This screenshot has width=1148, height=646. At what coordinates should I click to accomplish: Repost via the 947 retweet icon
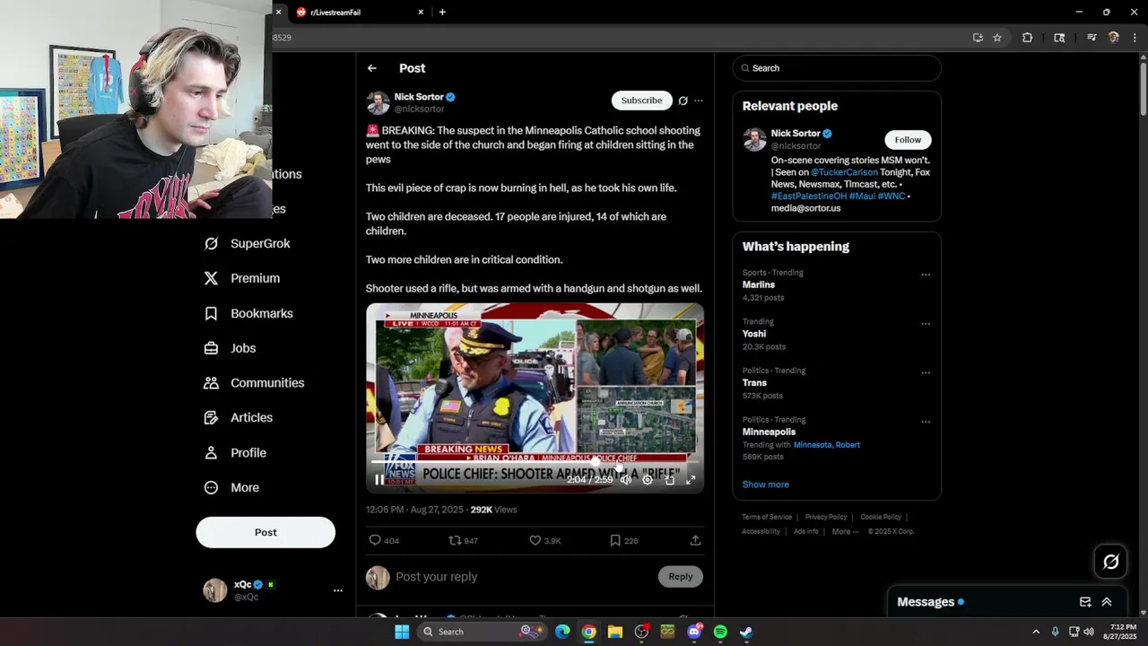(463, 541)
